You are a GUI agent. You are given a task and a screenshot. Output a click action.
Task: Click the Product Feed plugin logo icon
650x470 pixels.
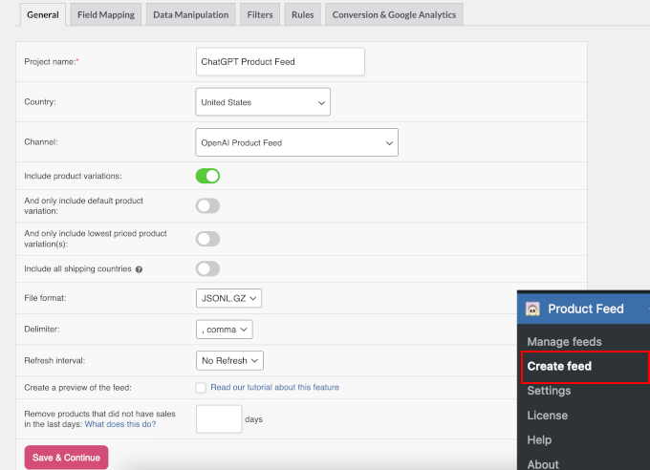click(x=532, y=309)
